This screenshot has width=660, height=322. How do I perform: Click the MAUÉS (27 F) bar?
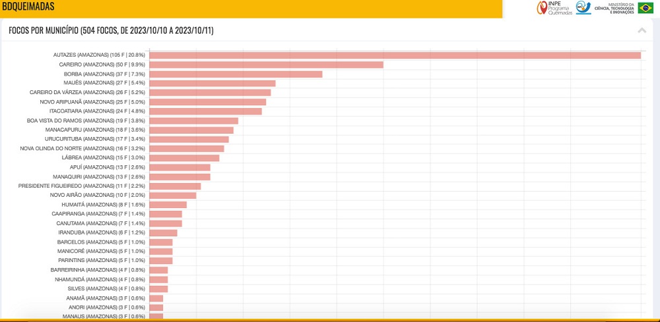[212, 84]
